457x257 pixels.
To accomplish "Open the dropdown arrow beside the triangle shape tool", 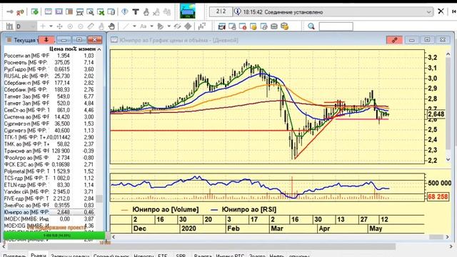I will [169, 26].
